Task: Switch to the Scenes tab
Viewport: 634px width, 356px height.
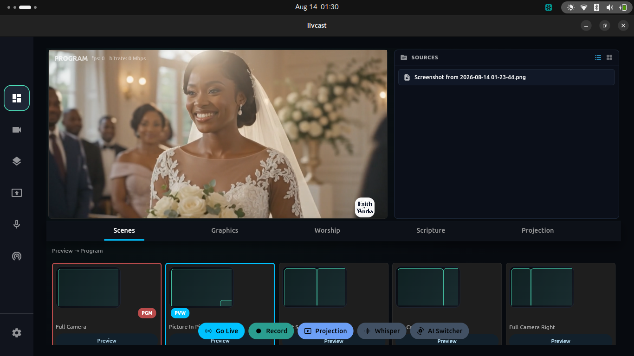Action: click(124, 230)
